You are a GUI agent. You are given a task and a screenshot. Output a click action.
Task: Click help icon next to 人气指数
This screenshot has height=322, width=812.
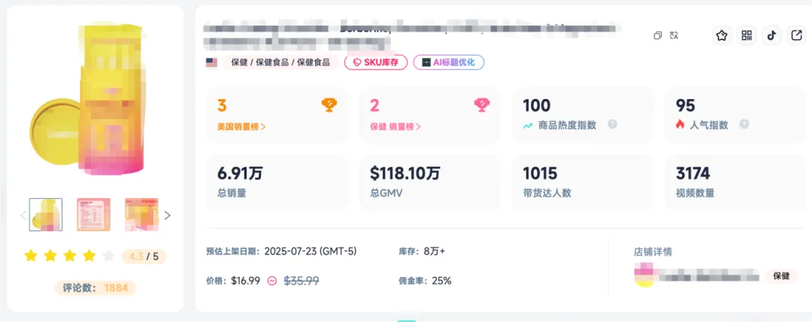[744, 125]
